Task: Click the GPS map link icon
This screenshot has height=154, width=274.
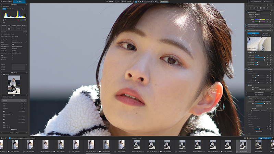Action: (x=26, y=65)
